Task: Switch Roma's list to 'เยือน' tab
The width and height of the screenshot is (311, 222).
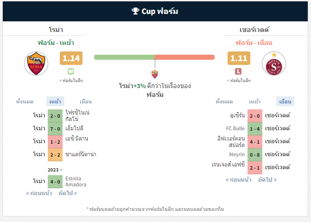Action: point(86,101)
